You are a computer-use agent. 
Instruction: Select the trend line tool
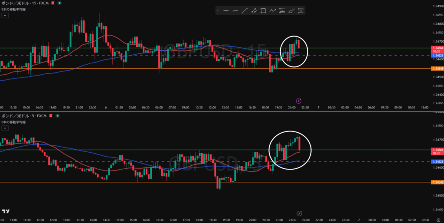click(x=245, y=11)
